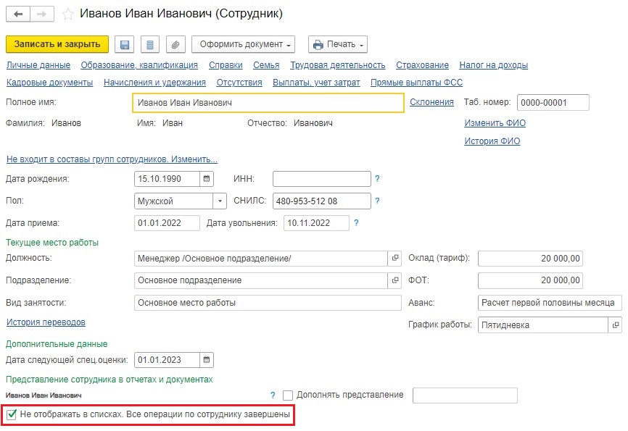Screen dimensions: 628x431
Task: Click the Дата увольнения field
Action: [x=316, y=223]
